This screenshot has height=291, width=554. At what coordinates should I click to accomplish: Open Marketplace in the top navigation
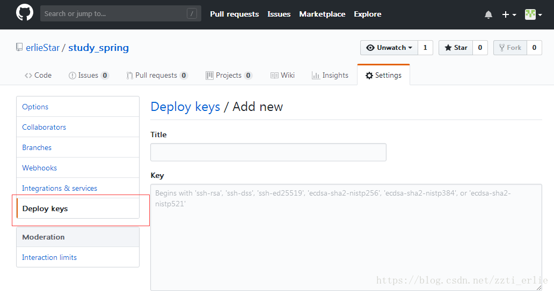(322, 14)
